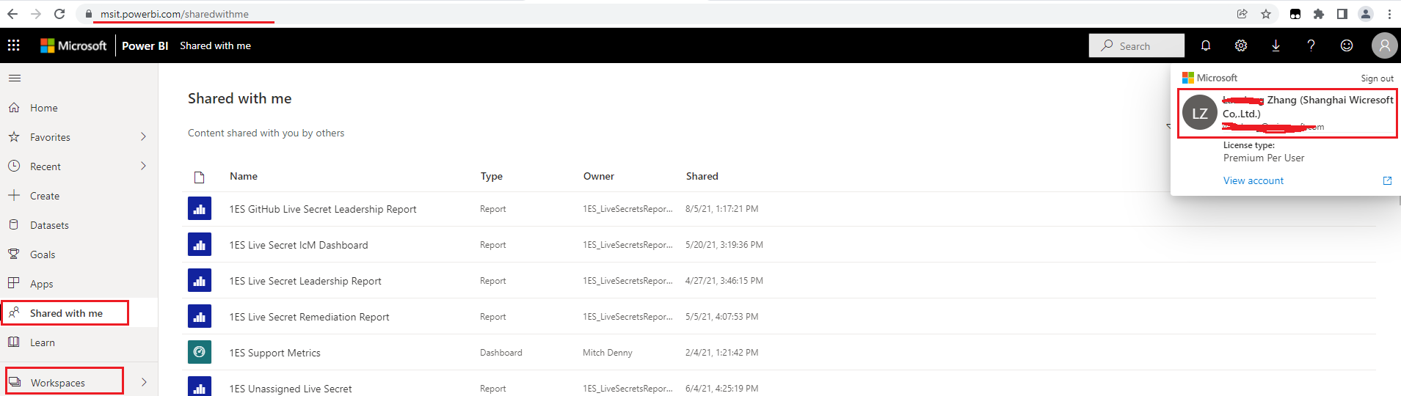The width and height of the screenshot is (1401, 396).
Task: Click the browser share page icon
Action: (1242, 14)
